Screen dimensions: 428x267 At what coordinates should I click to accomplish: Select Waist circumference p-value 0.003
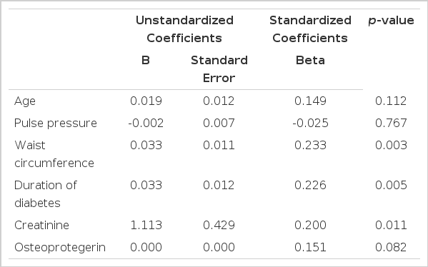click(391, 146)
